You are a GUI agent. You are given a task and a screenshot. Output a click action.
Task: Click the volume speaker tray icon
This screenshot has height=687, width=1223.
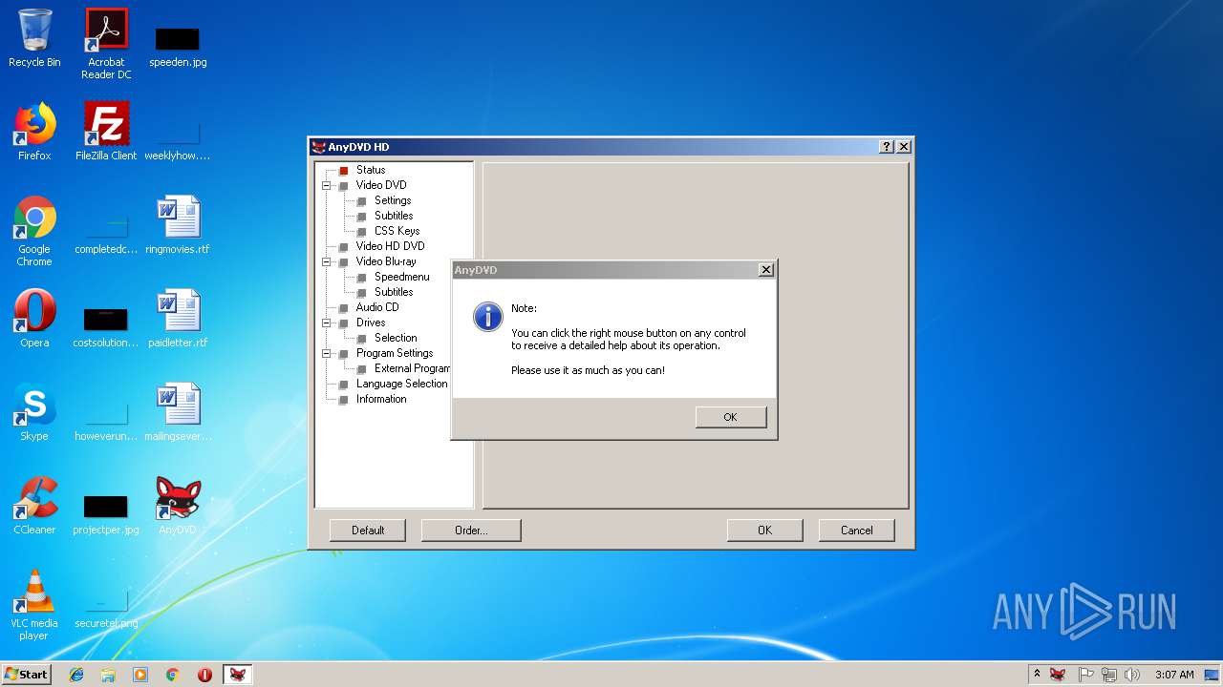(x=1132, y=675)
